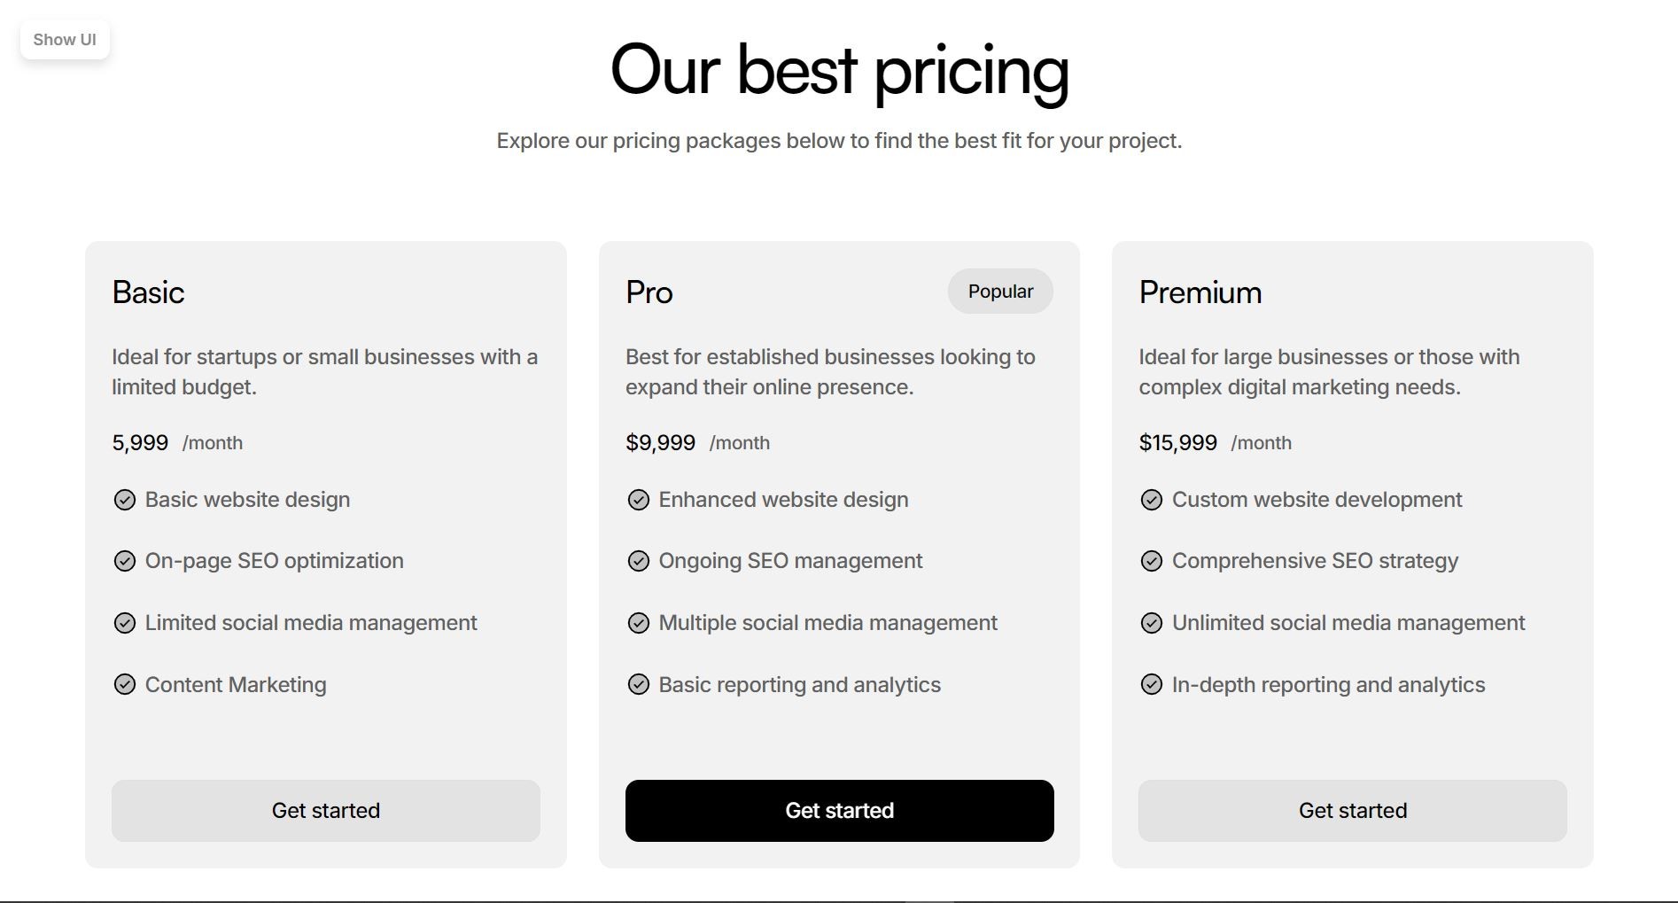Click the checkmark next to Content Marketing
Viewport: 1678px width, 903px height.
[124, 684]
